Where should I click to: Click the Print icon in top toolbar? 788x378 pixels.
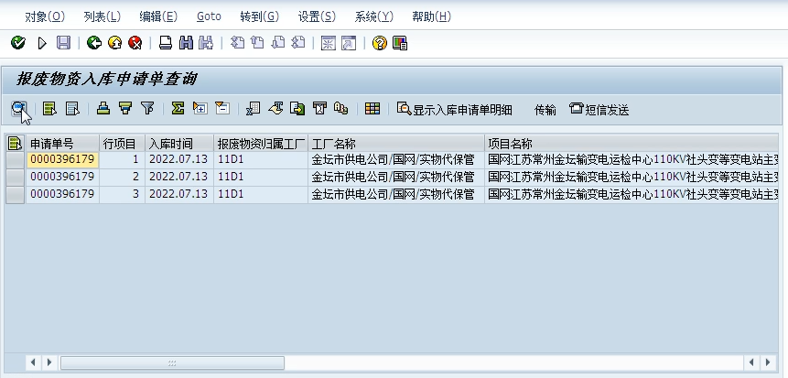coord(166,43)
